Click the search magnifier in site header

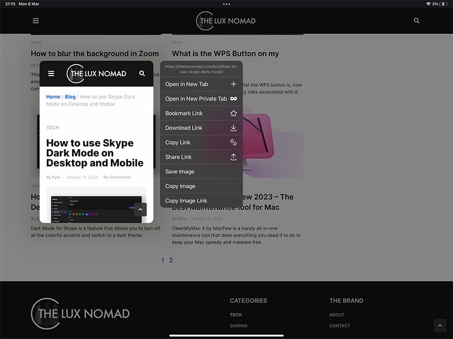point(417,20)
